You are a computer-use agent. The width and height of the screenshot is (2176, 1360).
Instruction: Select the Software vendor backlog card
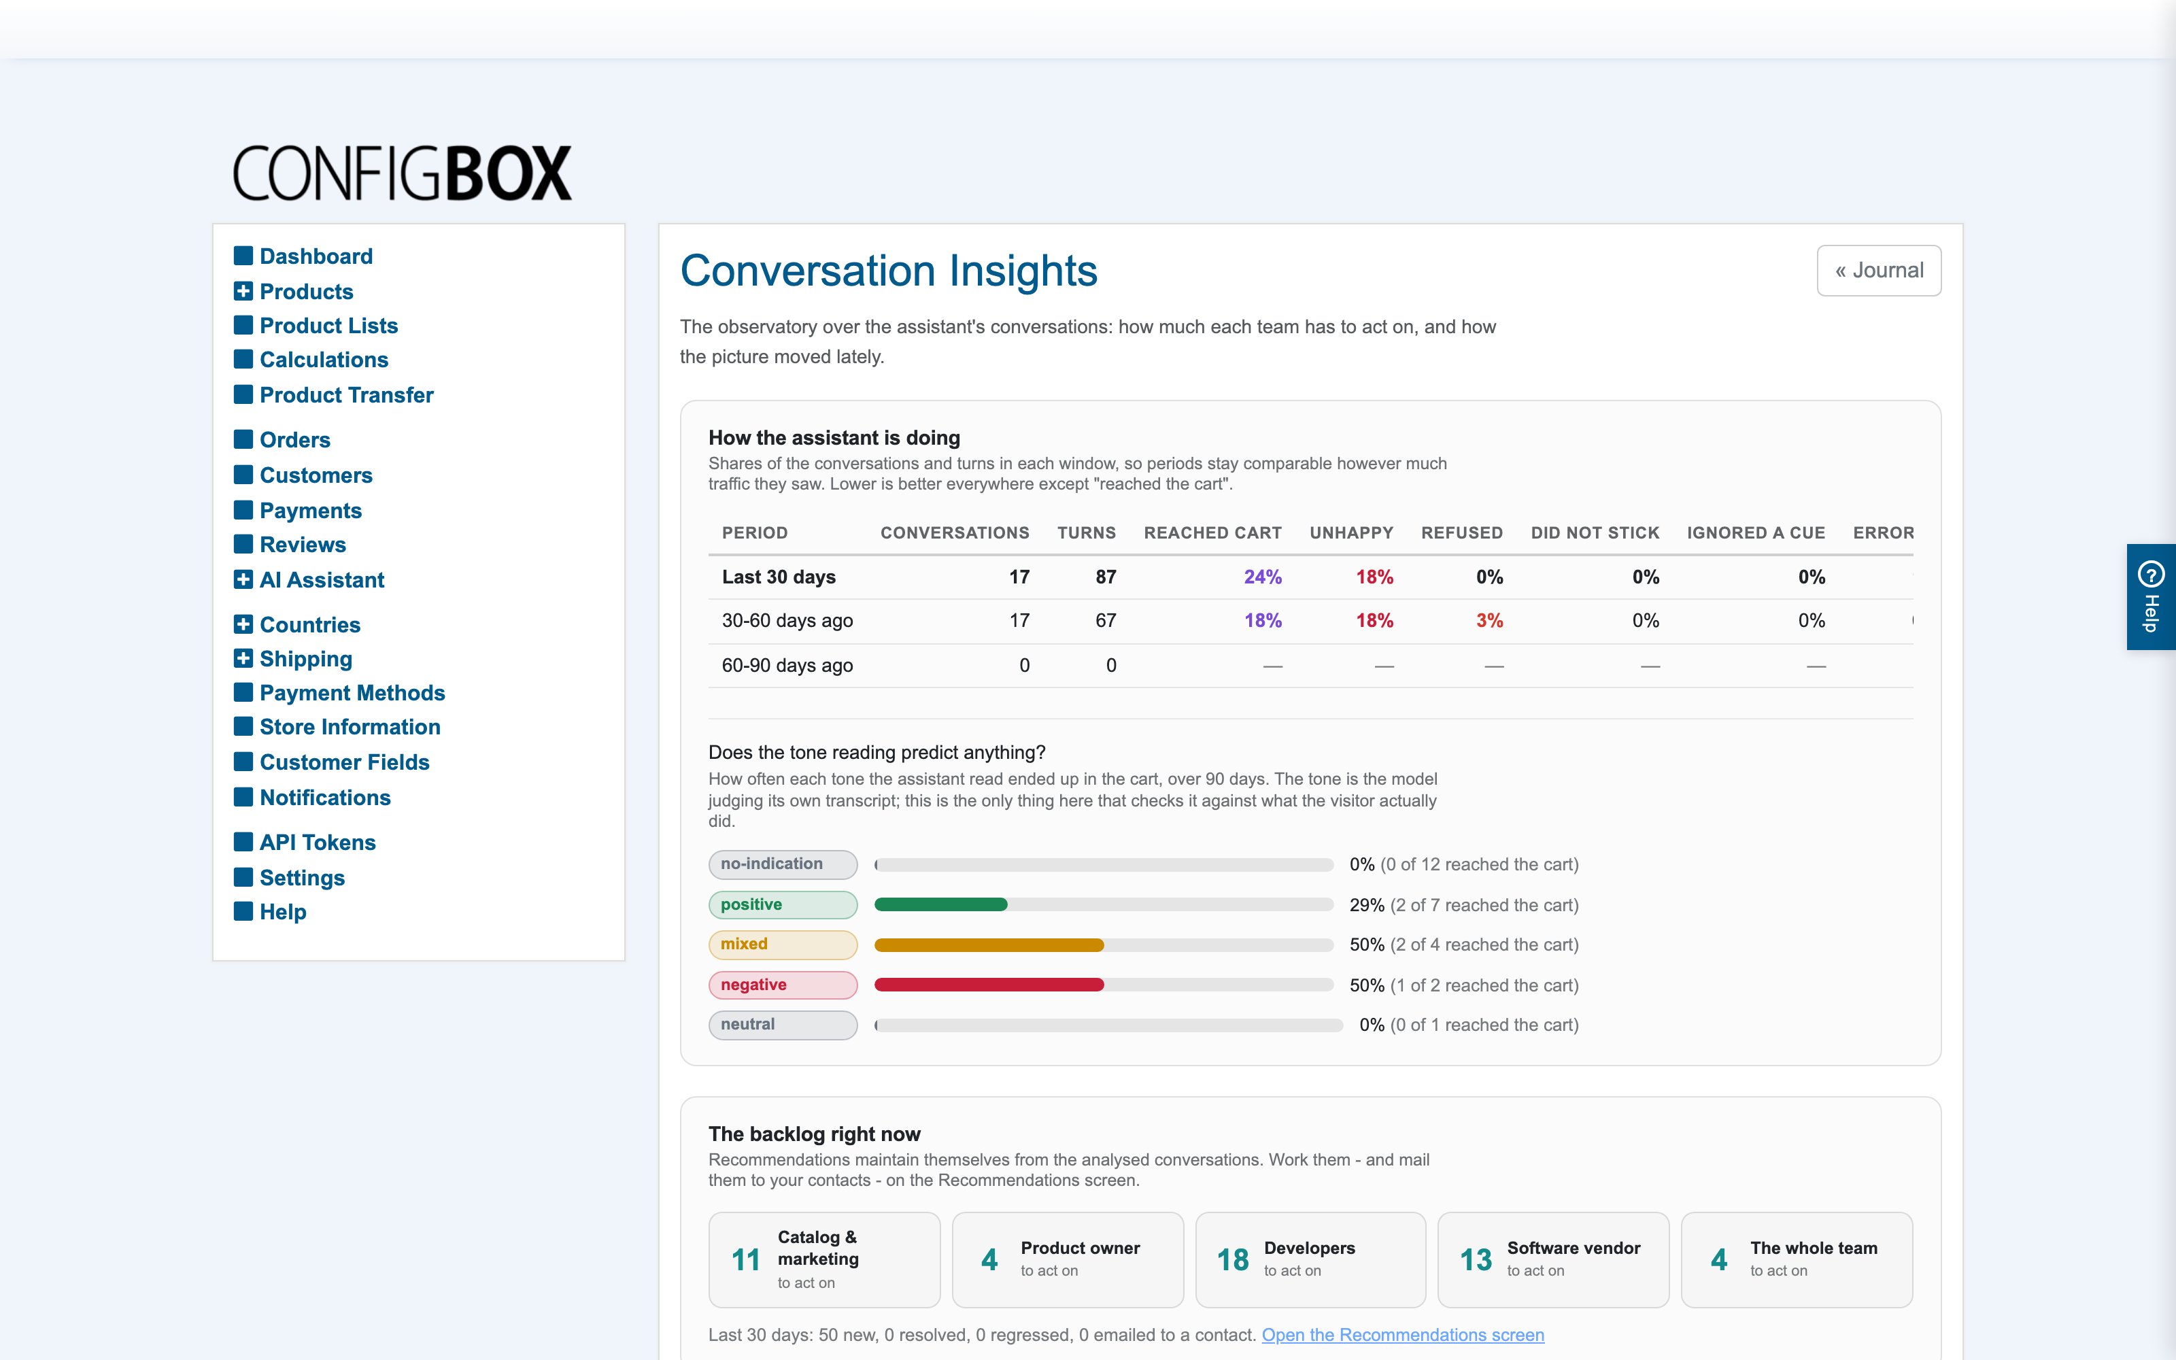point(1553,1259)
